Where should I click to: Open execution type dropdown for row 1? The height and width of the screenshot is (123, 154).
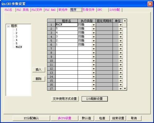(x=94, y=25)
